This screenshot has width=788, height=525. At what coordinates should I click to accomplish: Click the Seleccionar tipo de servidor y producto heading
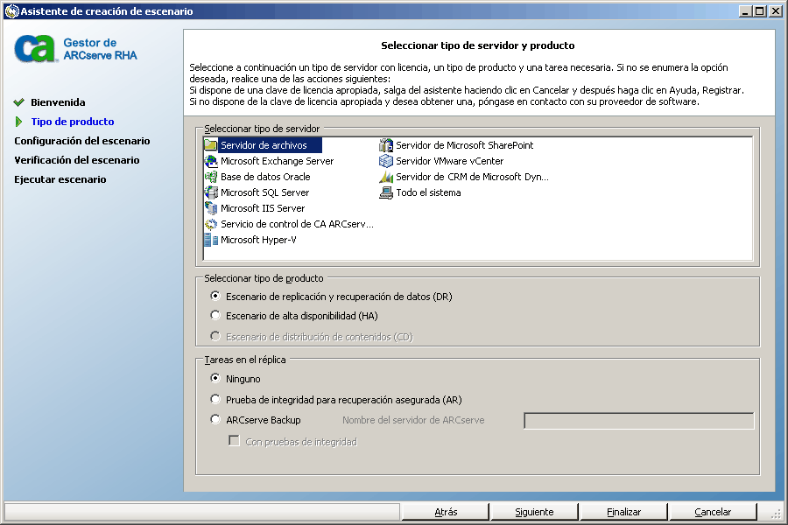pos(477,45)
